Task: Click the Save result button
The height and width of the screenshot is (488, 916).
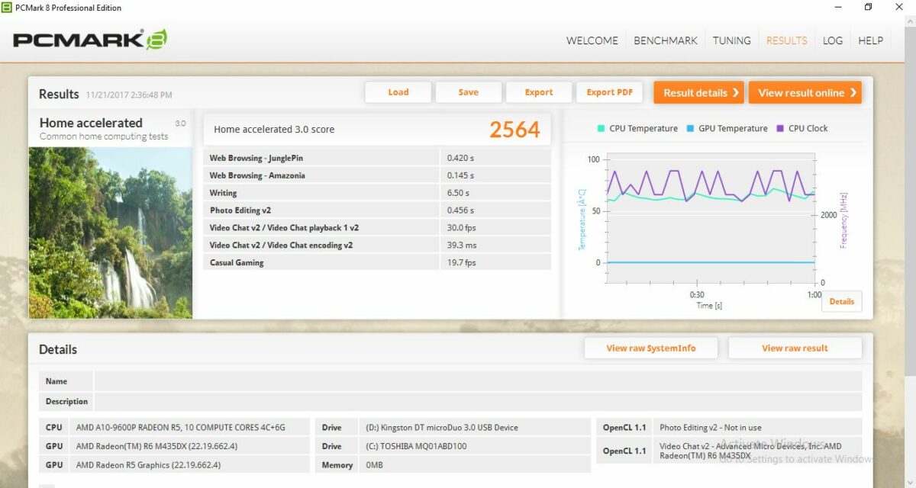Action: pyautogui.click(x=469, y=92)
